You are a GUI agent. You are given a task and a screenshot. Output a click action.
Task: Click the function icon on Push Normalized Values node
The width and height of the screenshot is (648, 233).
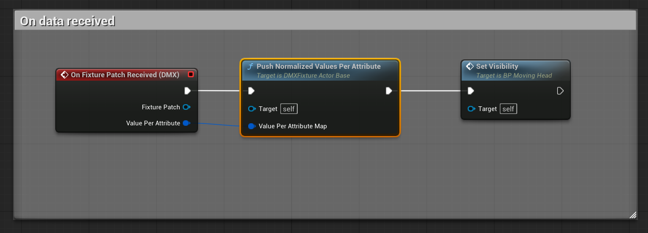click(250, 66)
